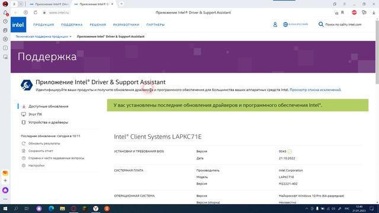Screen dimensions: 379x213
Task: Click the Intel logo
Action: (18, 25)
